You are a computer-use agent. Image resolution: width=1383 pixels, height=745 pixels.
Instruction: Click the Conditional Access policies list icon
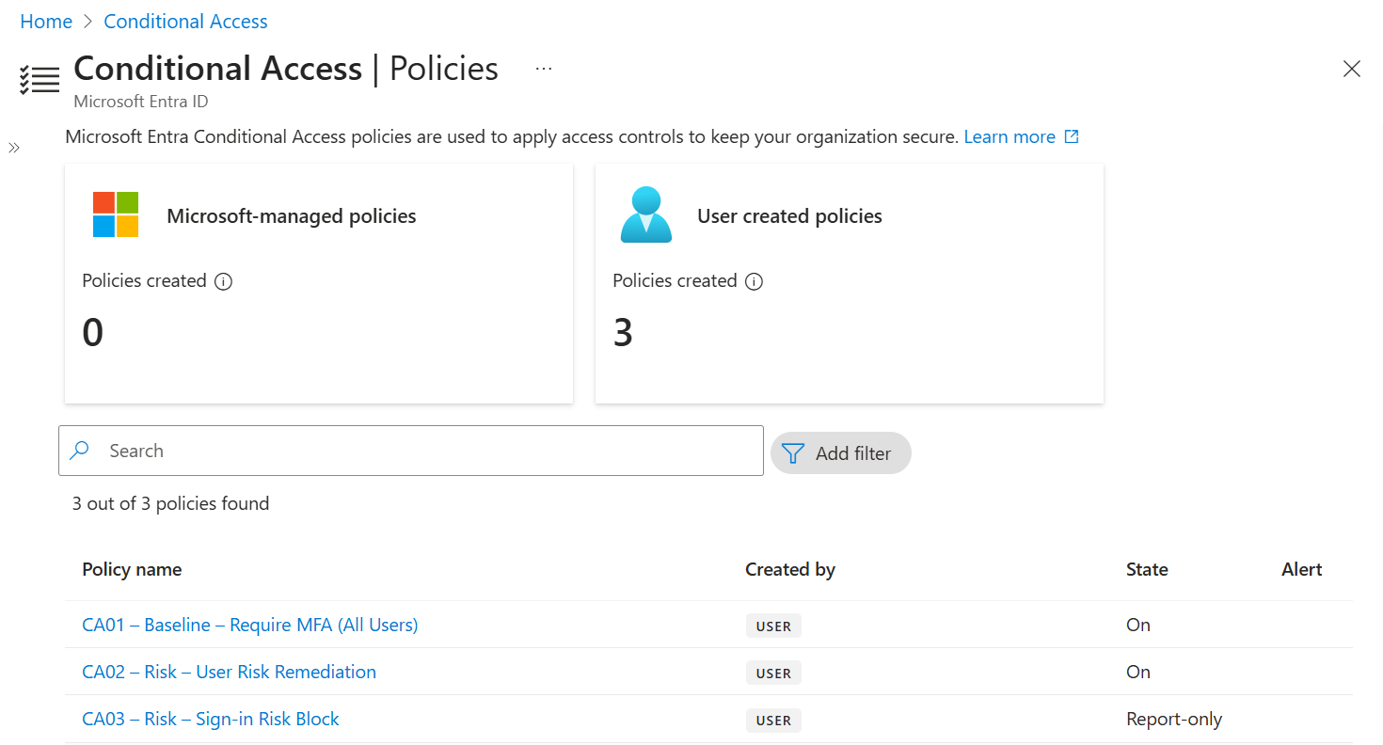click(40, 80)
